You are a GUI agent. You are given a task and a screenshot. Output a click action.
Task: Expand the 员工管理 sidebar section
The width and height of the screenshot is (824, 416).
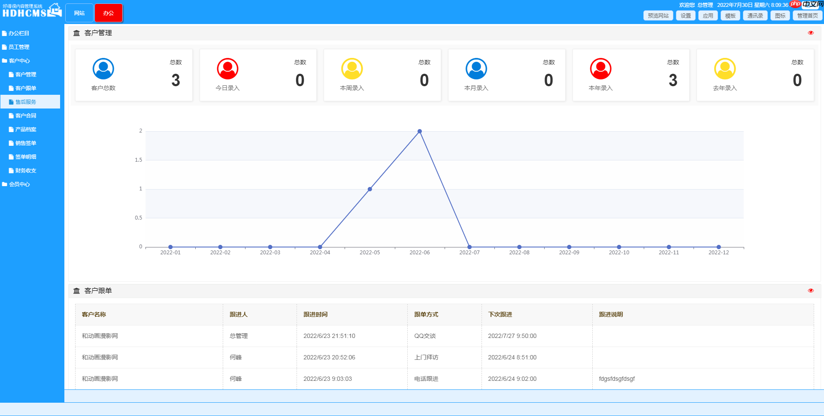coord(19,47)
